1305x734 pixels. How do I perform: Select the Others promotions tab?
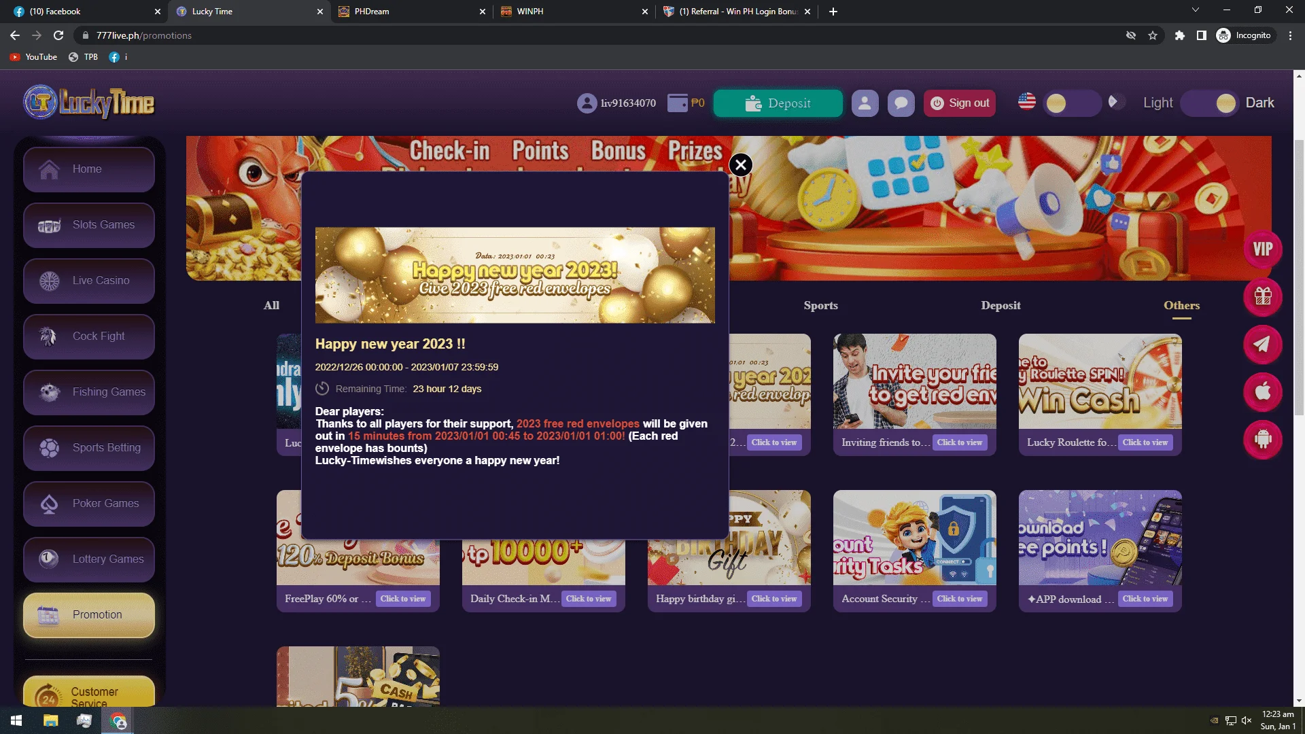pyautogui.click(x=1181, y=306)
